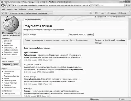Open Форум sidebar link
The width and height of the screenshot is (131, 101).
point(6,78)
